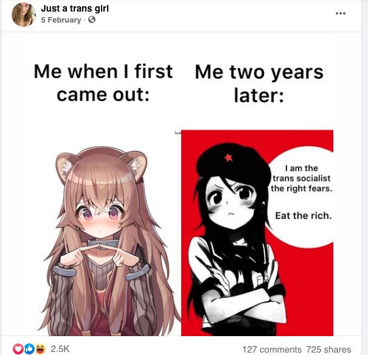Show who reacted via 2.5K count
The width and height of the screenshot is (368, 355).
(60, 349)
